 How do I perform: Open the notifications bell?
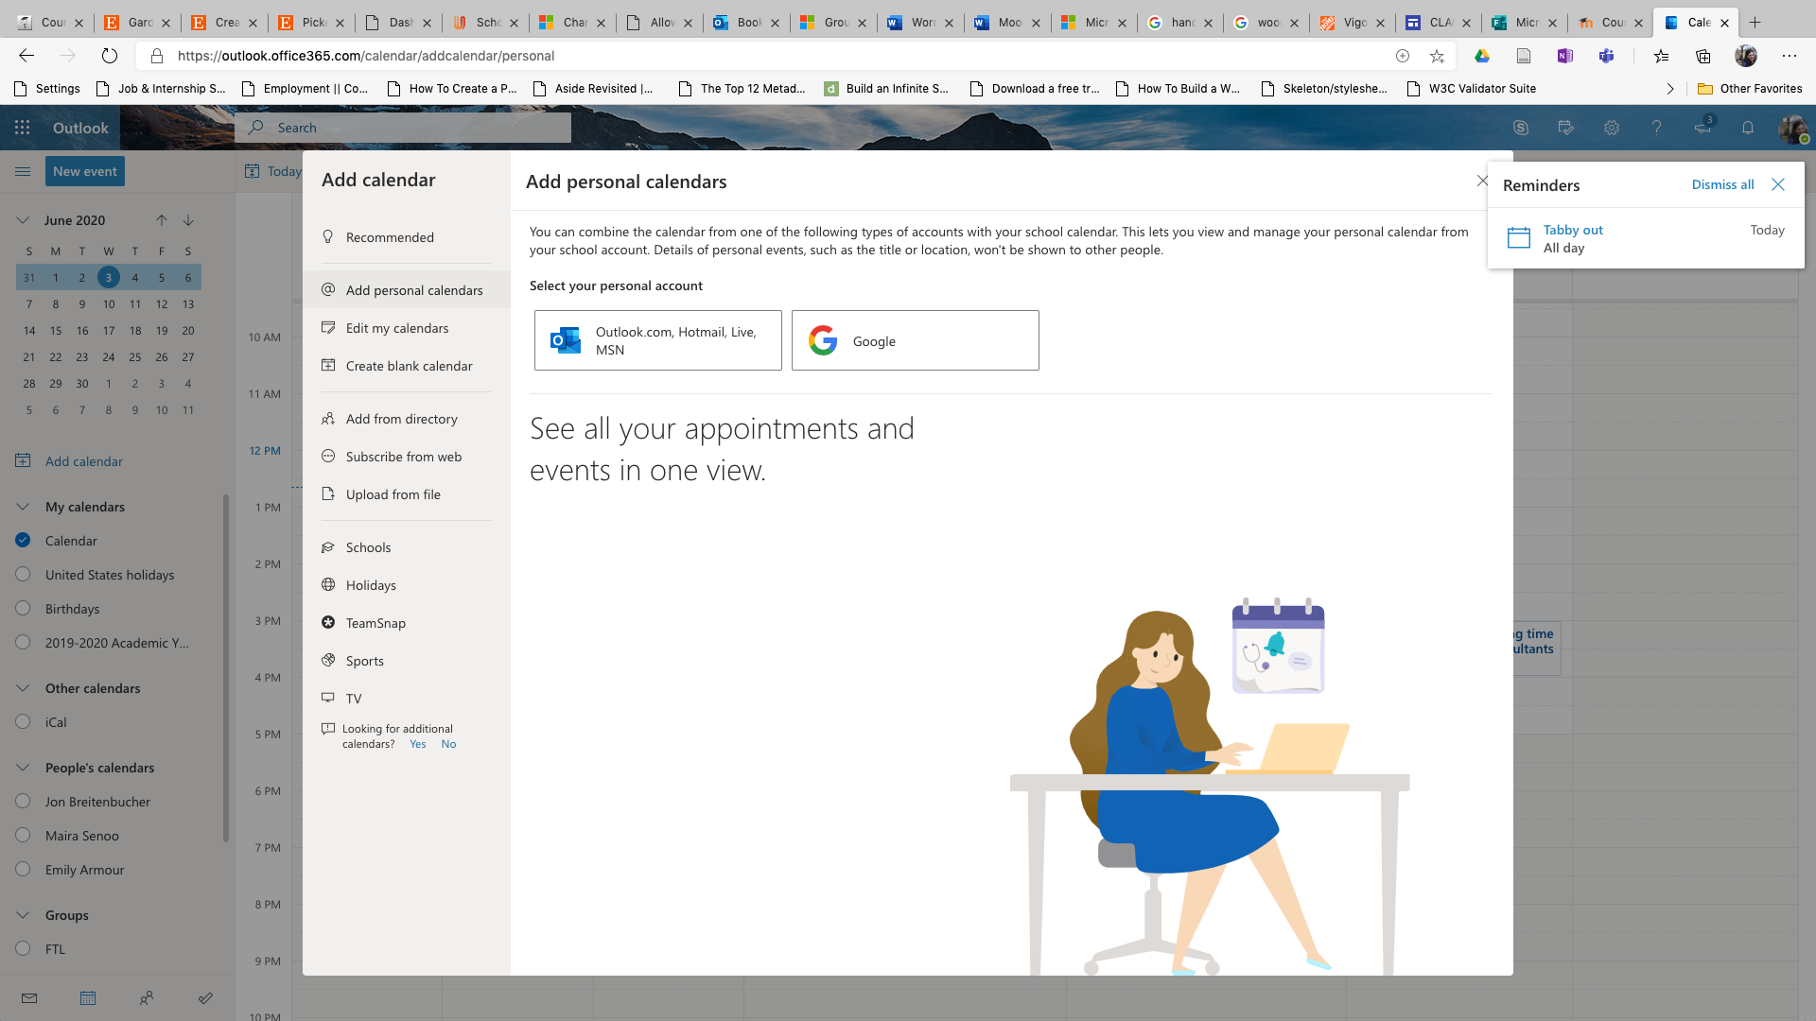(x=1748, y=128)
